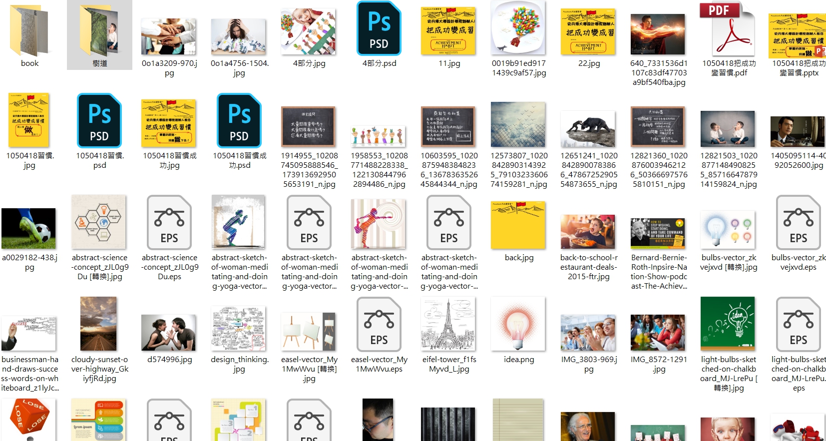This screenshot has width=826, height=441.
Task: Select the design_thinking.jpg thumbnail
Action: tap(239, 329)
